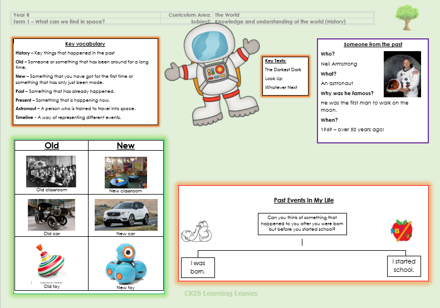The width and height of the screenshot is (440, 308).
Task: Click the 'Who?' question label
Action: [327, 54]
